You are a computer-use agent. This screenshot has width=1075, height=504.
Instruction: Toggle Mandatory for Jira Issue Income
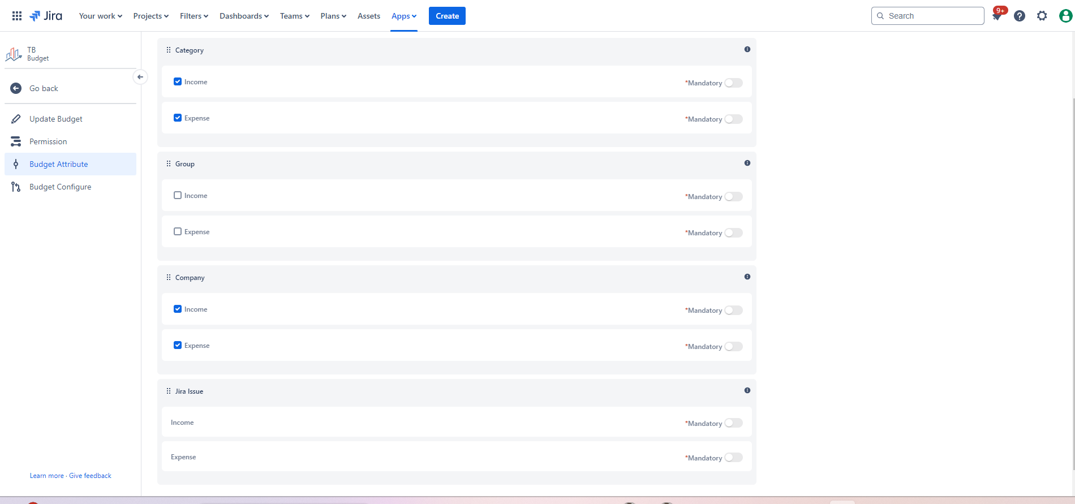[x=734, y=423]
